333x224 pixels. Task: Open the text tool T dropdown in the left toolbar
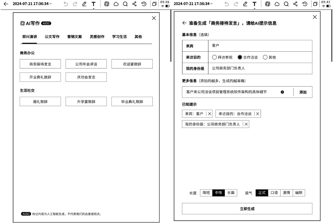point(93,5)
